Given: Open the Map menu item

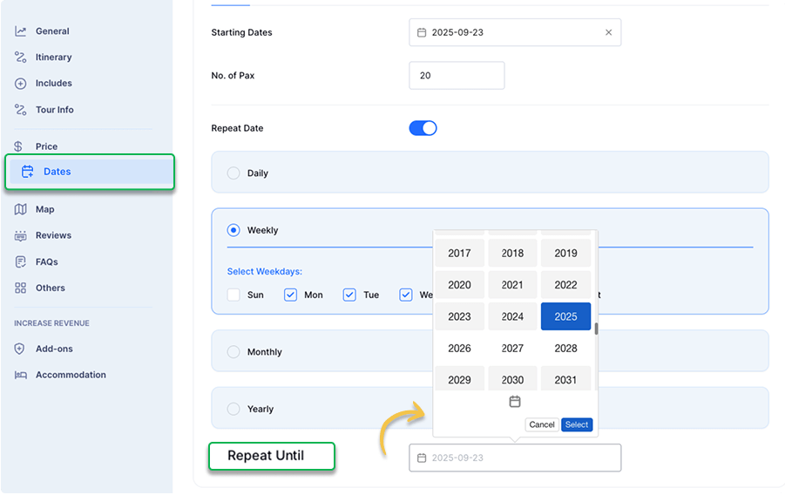Looking at the screenshot, I should point(45,209).
